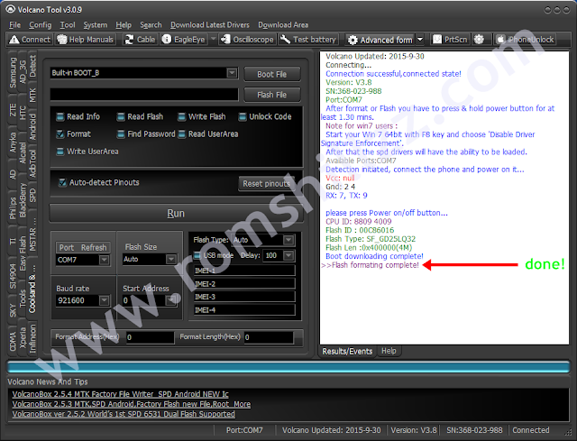Select the Results/Events tab
Image resolution: width=577 pixels, height=441 pixels.
(347, 351)
